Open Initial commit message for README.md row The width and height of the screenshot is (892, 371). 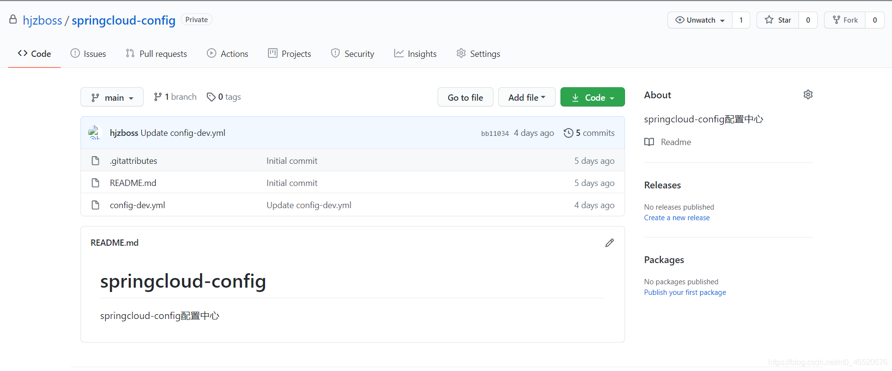click(x=292, y=183)
